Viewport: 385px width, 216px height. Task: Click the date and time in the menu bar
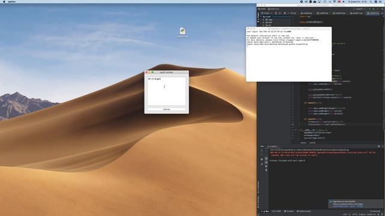click(x=357, y=1)
